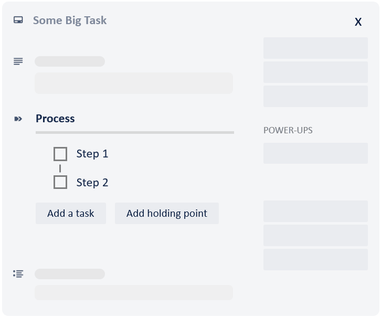Click the bottommost sidebar placeholder button

[315, 259]
